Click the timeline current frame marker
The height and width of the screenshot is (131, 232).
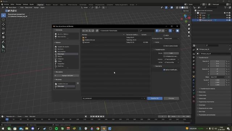(x=7, y=119)
